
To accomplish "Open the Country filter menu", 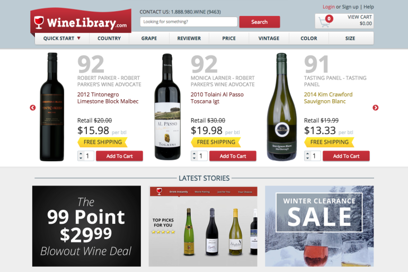I will click(109, 38).
